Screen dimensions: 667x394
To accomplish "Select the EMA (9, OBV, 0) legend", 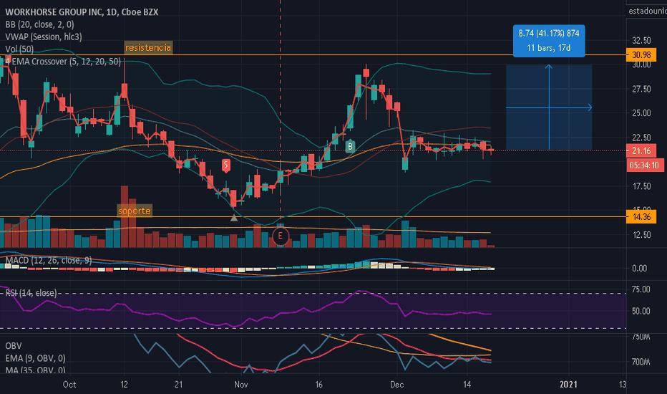I will click(35, 357).
